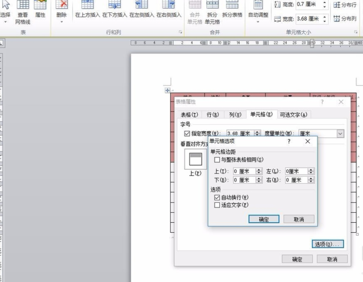Check 与整张表格相同(S)
363x282 pixels.
[x=217, y=160]
